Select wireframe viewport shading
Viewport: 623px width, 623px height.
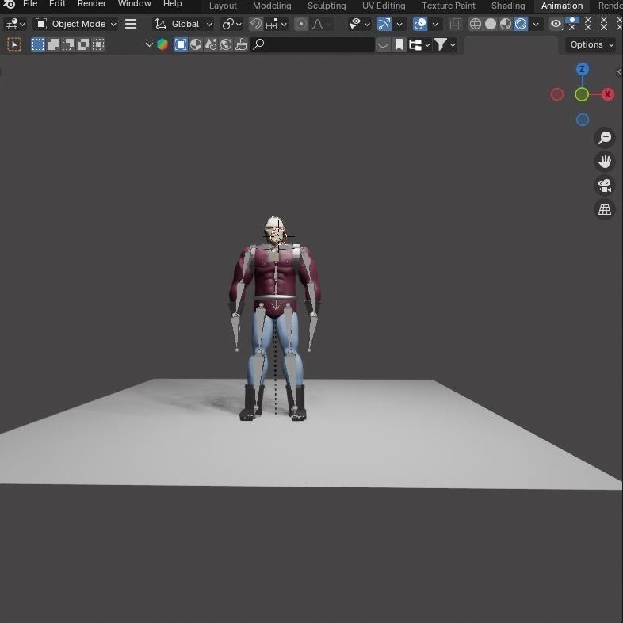point(476,25)
